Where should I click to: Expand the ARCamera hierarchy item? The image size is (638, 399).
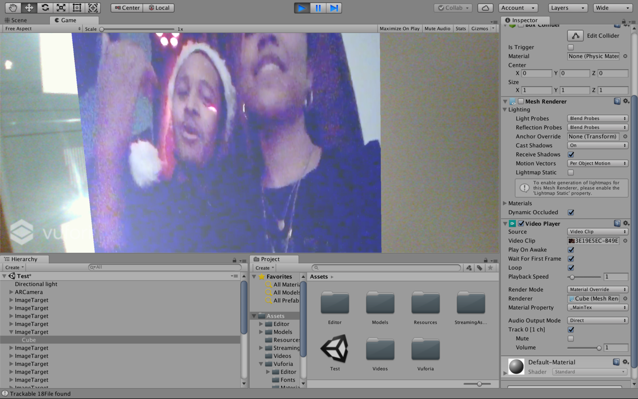[x=11, y=292]
